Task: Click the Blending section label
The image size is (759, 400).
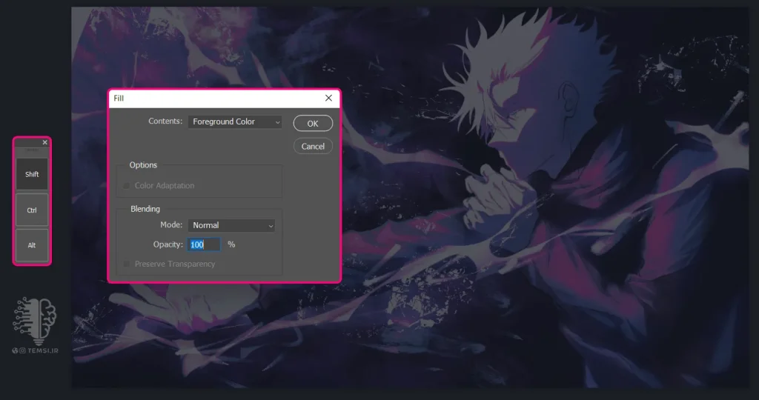Action: click(145, 209)
